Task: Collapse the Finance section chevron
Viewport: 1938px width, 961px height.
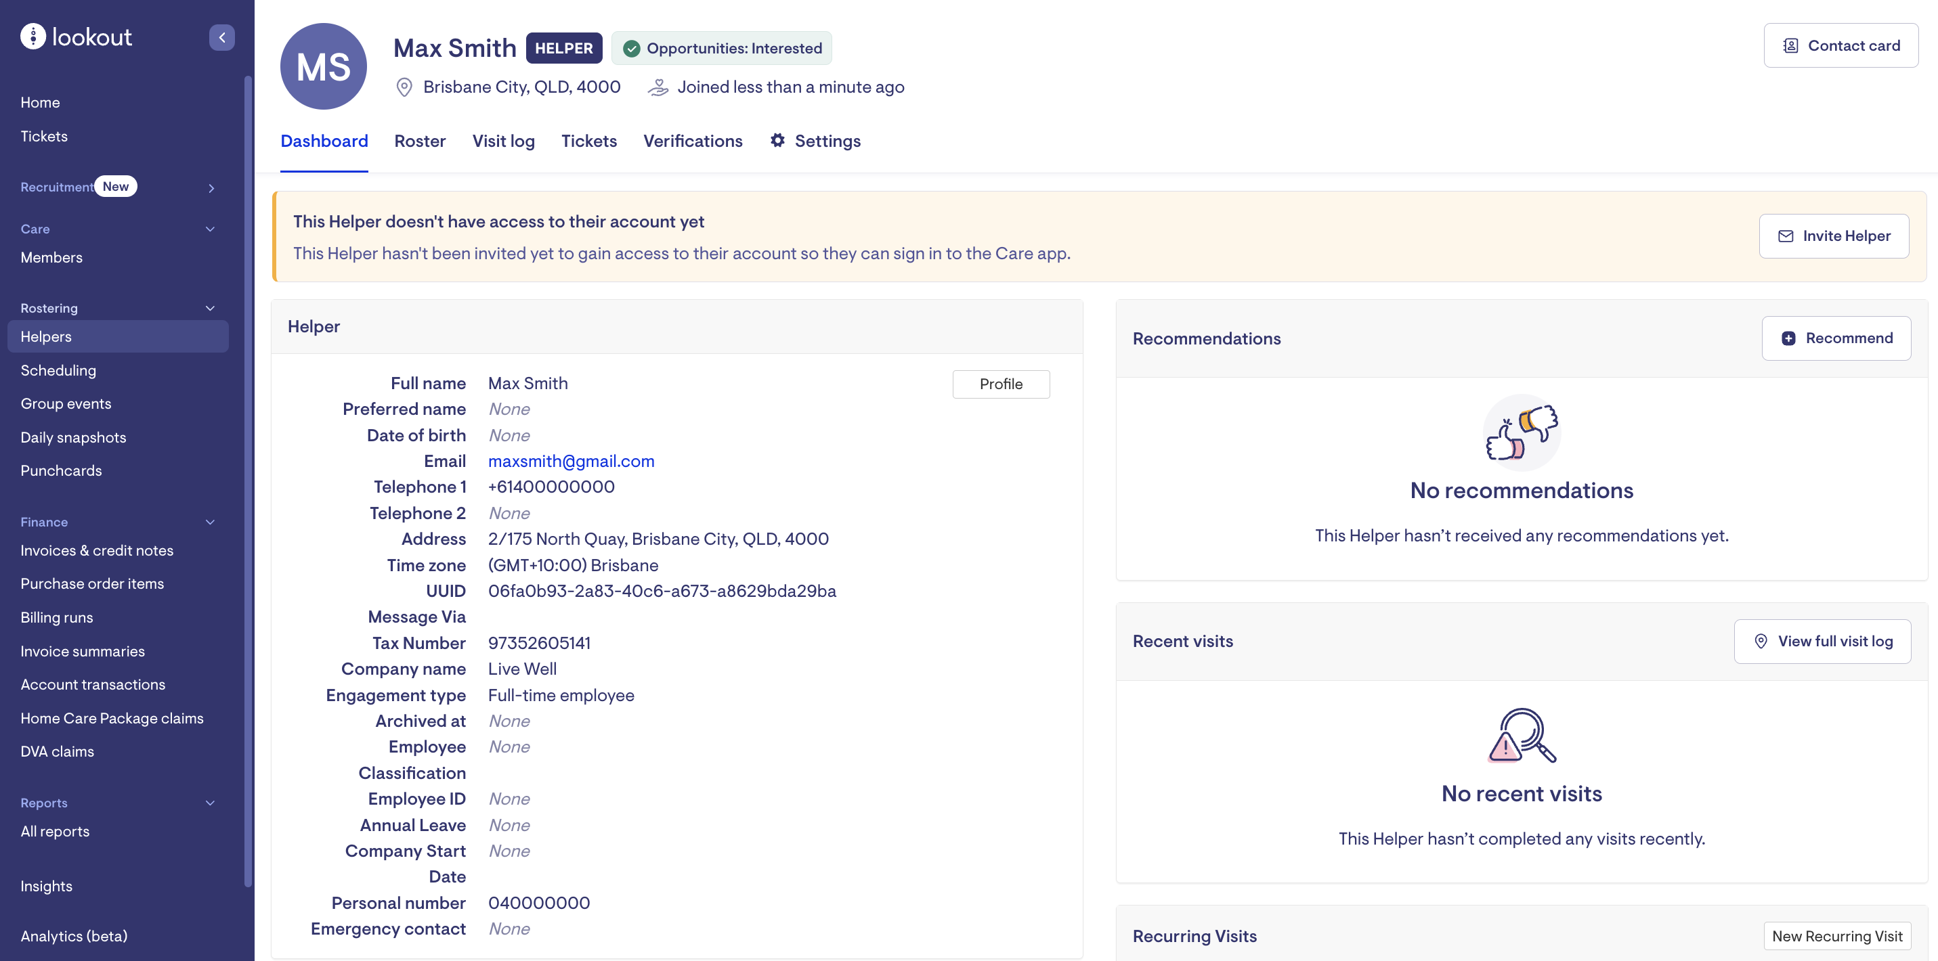Action: click(x=211, y=522)
